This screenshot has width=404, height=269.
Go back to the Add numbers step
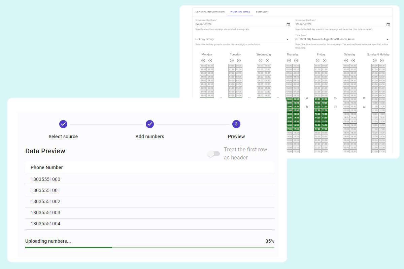150,124
